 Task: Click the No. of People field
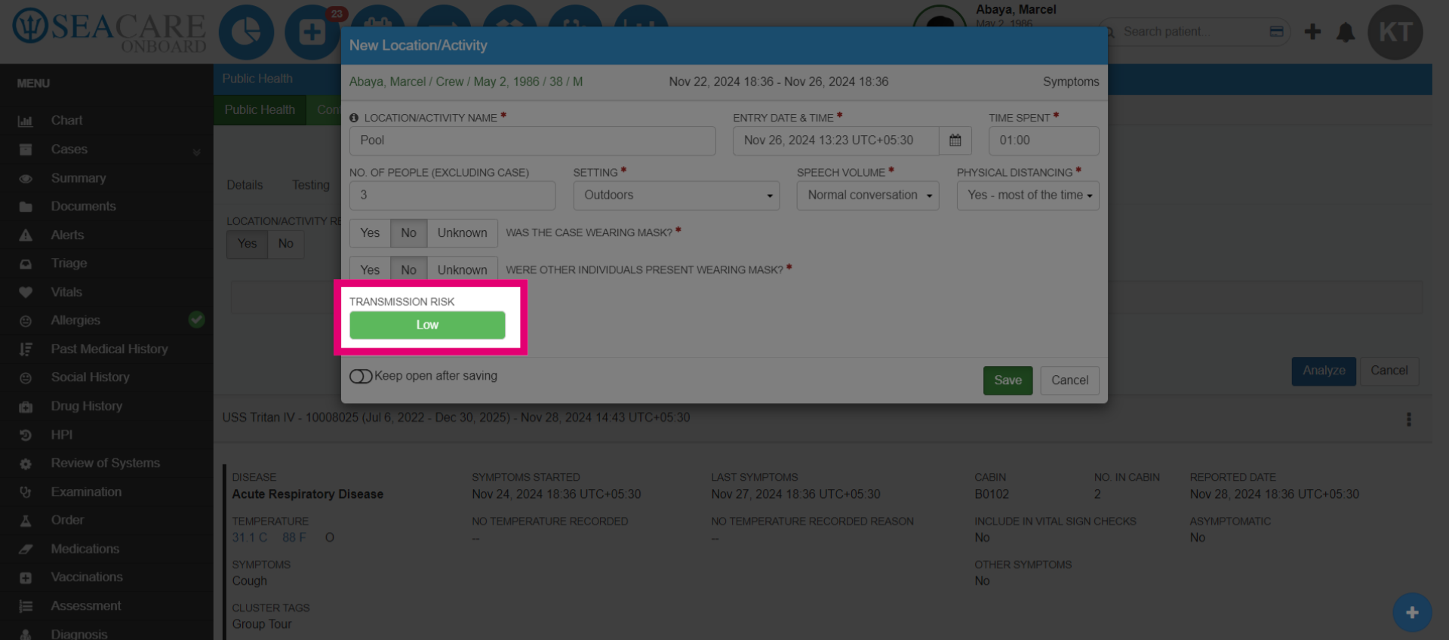[452, 195]
